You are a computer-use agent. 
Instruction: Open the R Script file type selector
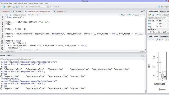pyautogui.click(x=142, y=51)
